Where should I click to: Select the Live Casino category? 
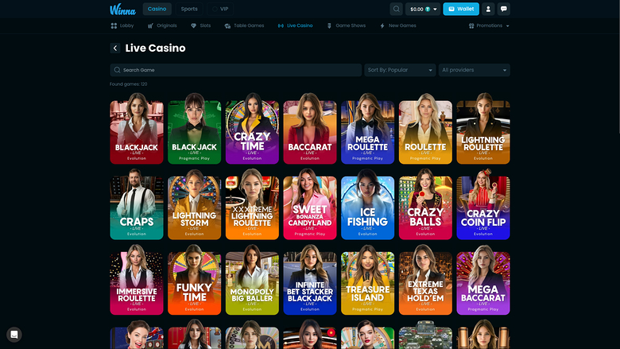[295, 25]
